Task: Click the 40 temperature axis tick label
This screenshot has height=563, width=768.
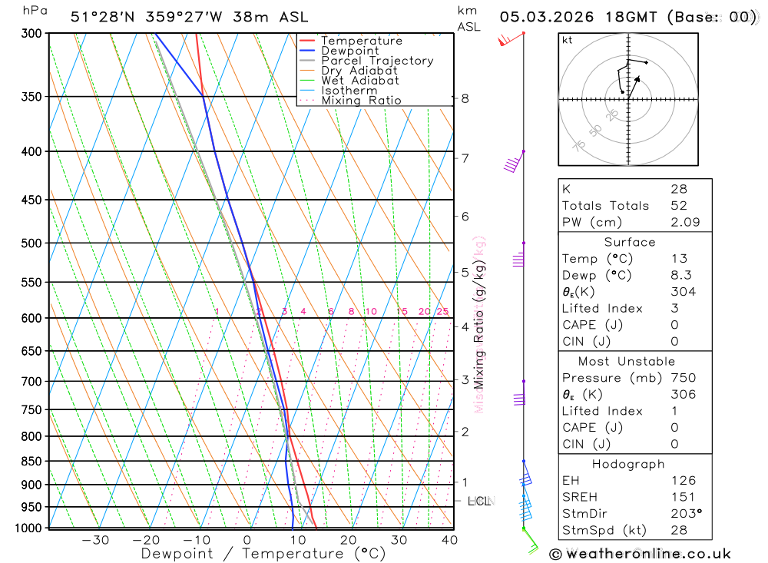Action: 449,541
